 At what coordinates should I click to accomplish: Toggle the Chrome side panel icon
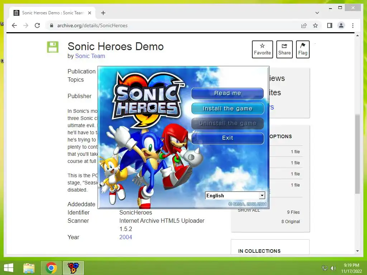[x=330, y=25]
